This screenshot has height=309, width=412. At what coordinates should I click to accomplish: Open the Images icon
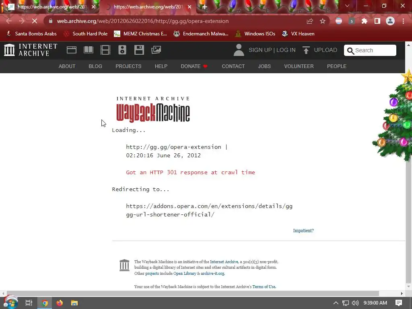(156, 50)
